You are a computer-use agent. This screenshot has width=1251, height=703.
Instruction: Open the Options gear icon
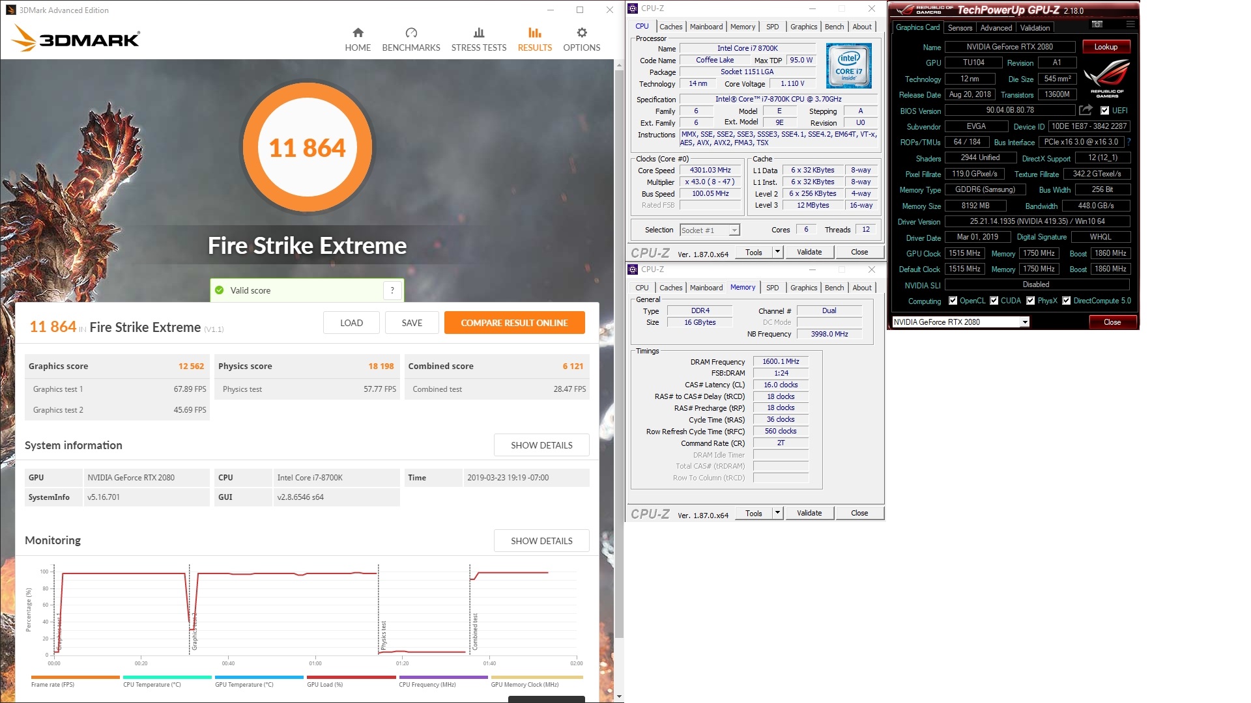click(582, 33)
